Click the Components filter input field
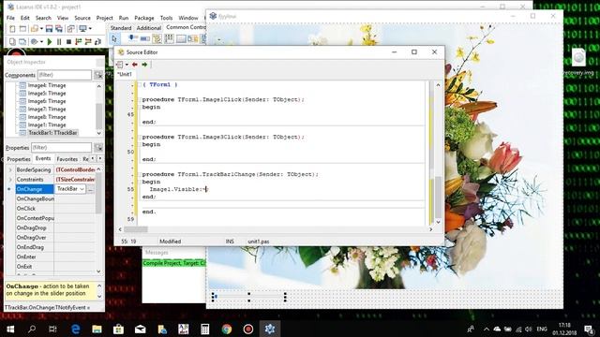Screen dimensions: 600x337 (65, 75)
